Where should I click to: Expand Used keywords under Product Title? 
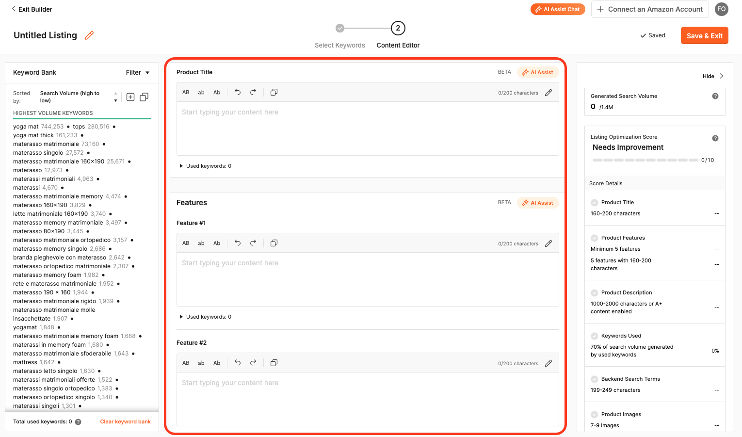pos(206,166)
